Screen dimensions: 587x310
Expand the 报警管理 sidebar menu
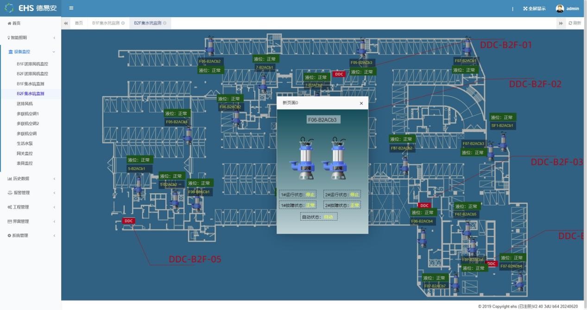tap(31, 193)
